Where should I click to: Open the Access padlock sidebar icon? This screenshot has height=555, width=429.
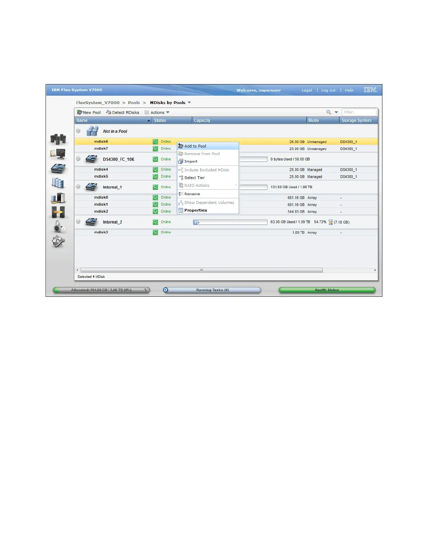pyautogui.click(x=59, y=227)
